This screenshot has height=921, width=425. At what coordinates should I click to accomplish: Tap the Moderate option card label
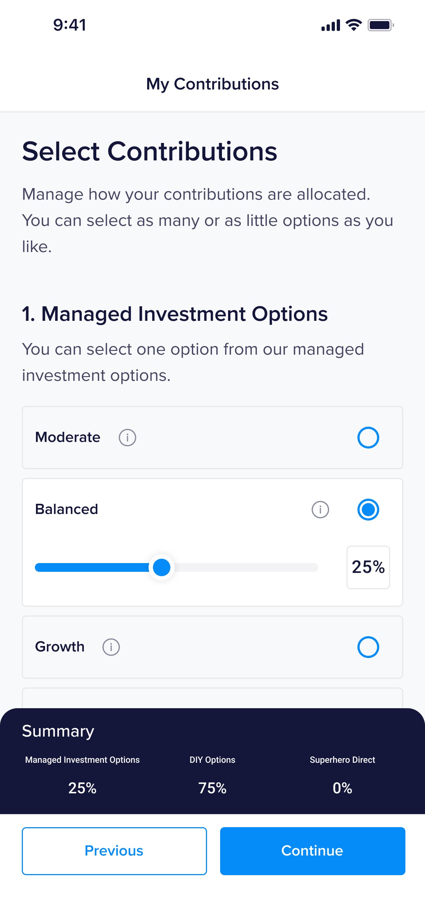[68, 437]
